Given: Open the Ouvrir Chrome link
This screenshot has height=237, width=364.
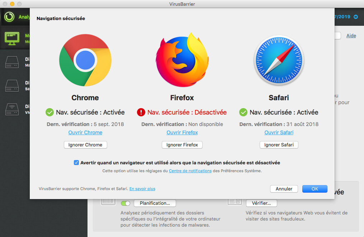Looking at the screenshot, I should 85,132.
